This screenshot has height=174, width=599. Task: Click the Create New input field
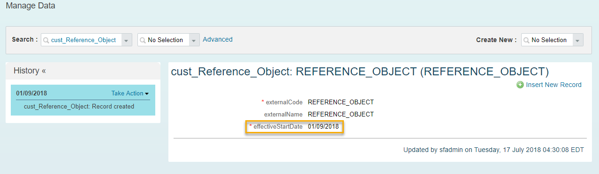pos(547,40)
